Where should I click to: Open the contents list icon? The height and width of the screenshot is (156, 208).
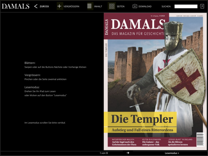[x=89, y=6]
